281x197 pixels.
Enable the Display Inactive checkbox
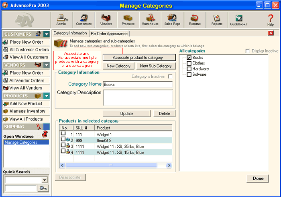(248, 51)
